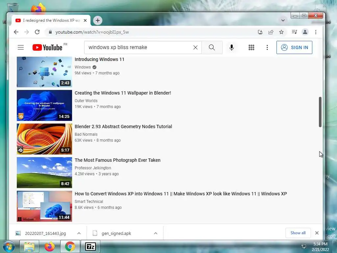Click the network icon in the system tray

[304, 246]
